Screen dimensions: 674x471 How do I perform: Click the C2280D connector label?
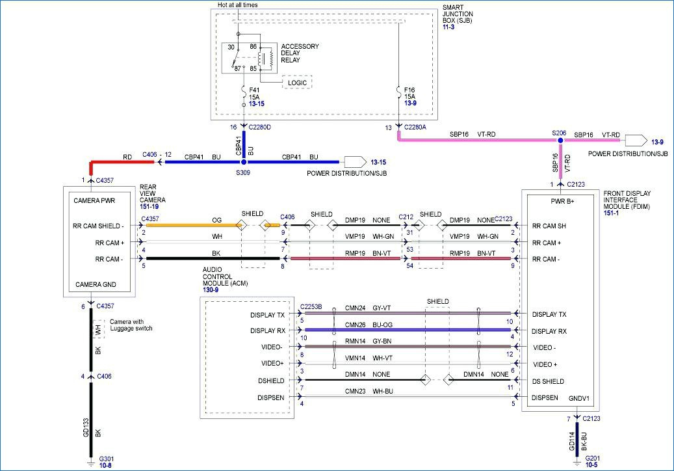pyautogui.click(x=259, y=128)
